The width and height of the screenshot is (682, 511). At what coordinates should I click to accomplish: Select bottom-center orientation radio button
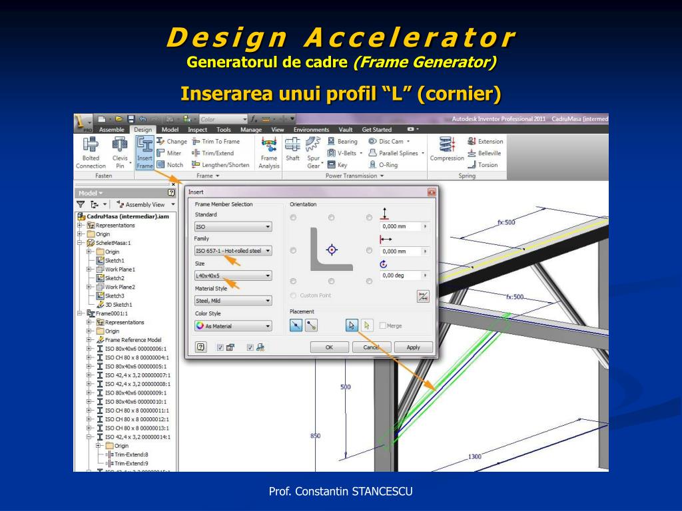(332, 281)
